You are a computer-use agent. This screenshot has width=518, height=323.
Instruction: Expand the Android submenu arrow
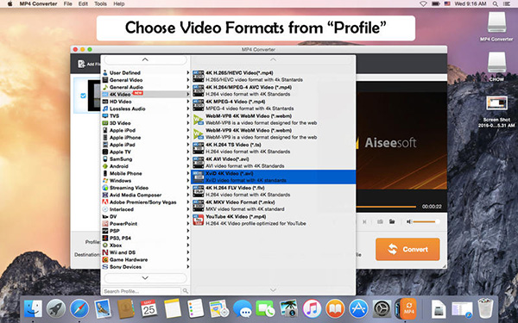click(x=188, y=166)
